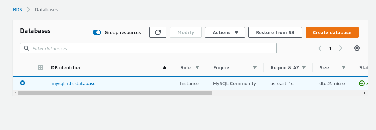Click the search magnifier icon
The image size is (376, 130).
tap(26, 48)
